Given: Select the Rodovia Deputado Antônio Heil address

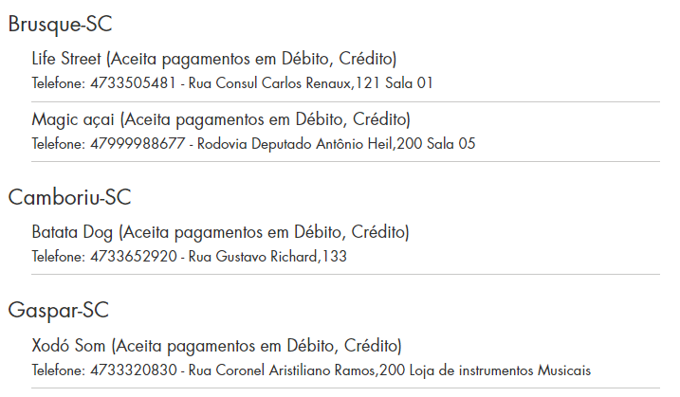Looking at the screenshot, I should (x=336, y=143).
